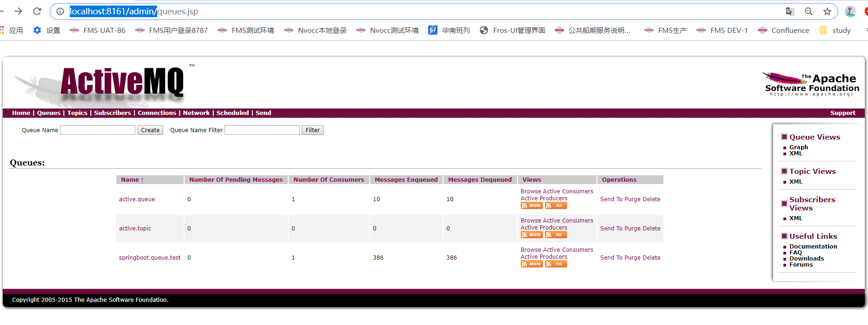This screenshot has width=868, height=325.
Task: Open the Confluence bookmark
Action: [x=783, y=30]
